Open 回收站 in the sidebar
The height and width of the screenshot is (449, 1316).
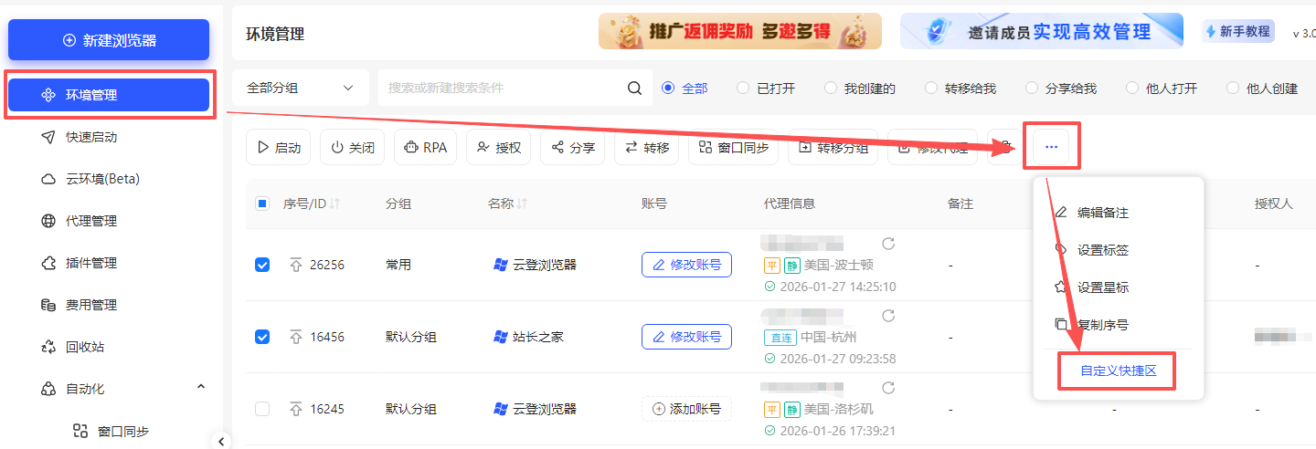[85, 347]
